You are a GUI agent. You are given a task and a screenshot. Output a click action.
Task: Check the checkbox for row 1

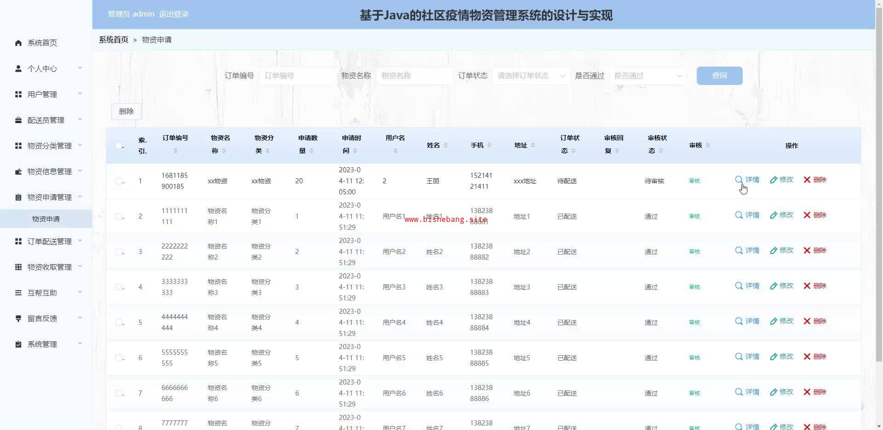click(x=119, y=181)
